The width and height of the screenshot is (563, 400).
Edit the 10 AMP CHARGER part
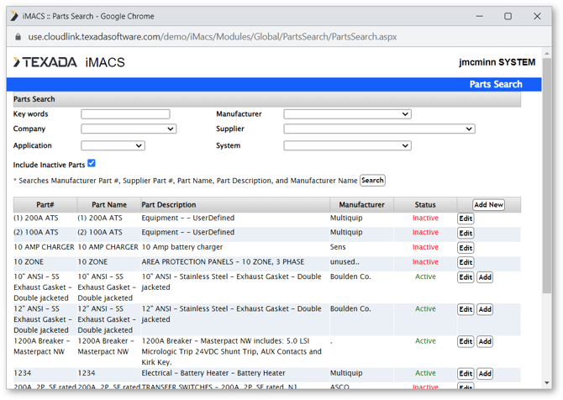pyautogui.click(x=466, y=248)
